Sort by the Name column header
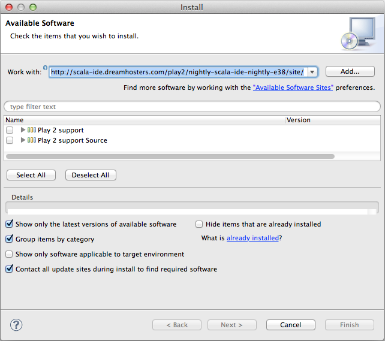The image size is (385, 341). click(145, 120)
